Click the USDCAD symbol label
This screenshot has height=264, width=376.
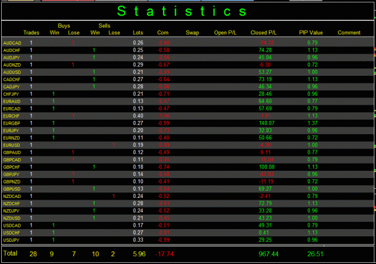tap(12, 226)
